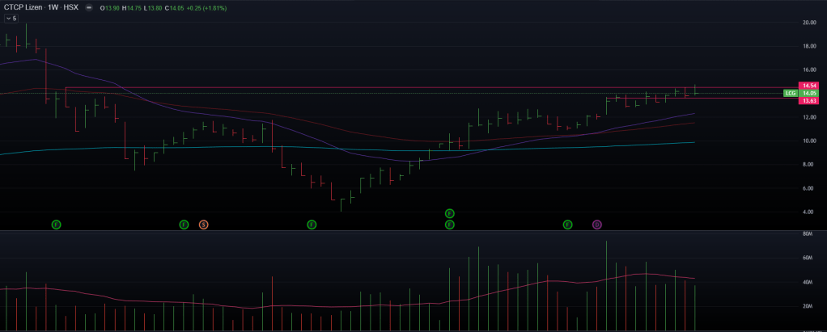Click the 13.63 red price label
Screen dimensions: 827x332
coord(808,101)
